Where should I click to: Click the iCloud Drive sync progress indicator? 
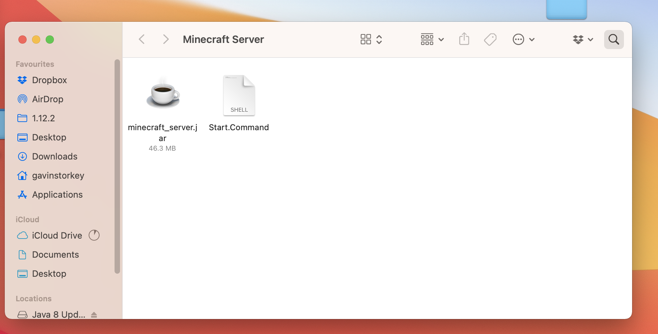coord(94,235)
